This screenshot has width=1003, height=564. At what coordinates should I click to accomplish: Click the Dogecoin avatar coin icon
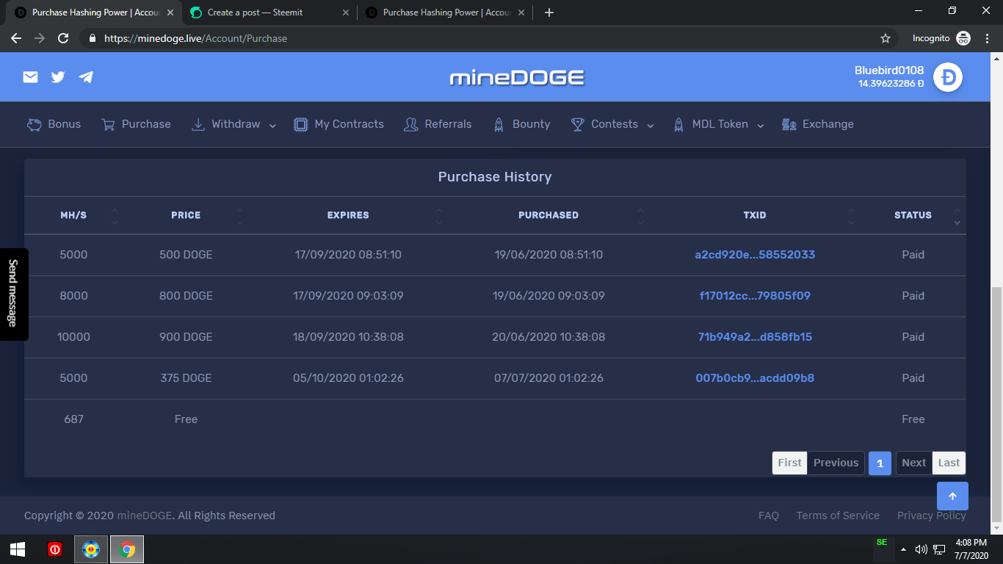(x=948, y=77)
